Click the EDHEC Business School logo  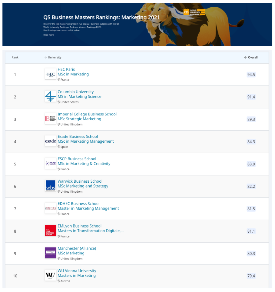pos(50,208)
